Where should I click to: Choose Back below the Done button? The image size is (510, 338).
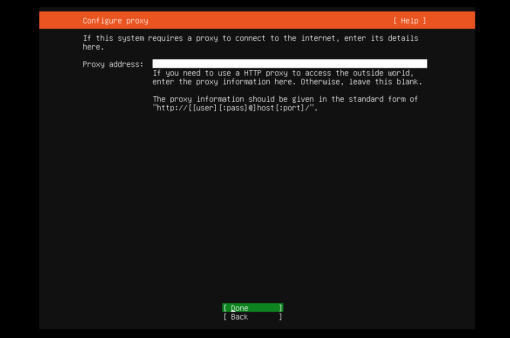[x=252, y=317]
